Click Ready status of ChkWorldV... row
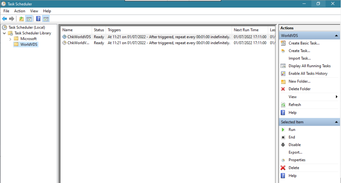This screenshot has width=341, height=183. (x=99, y=43)
